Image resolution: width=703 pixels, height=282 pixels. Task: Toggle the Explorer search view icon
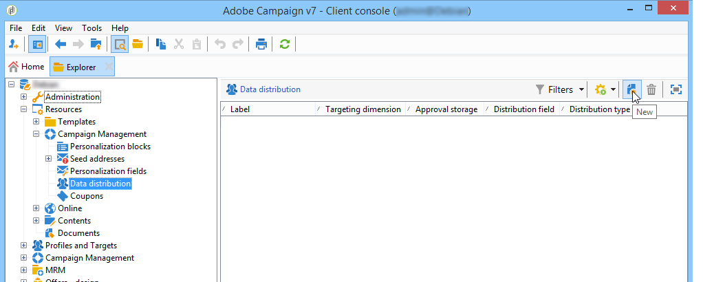120,45
